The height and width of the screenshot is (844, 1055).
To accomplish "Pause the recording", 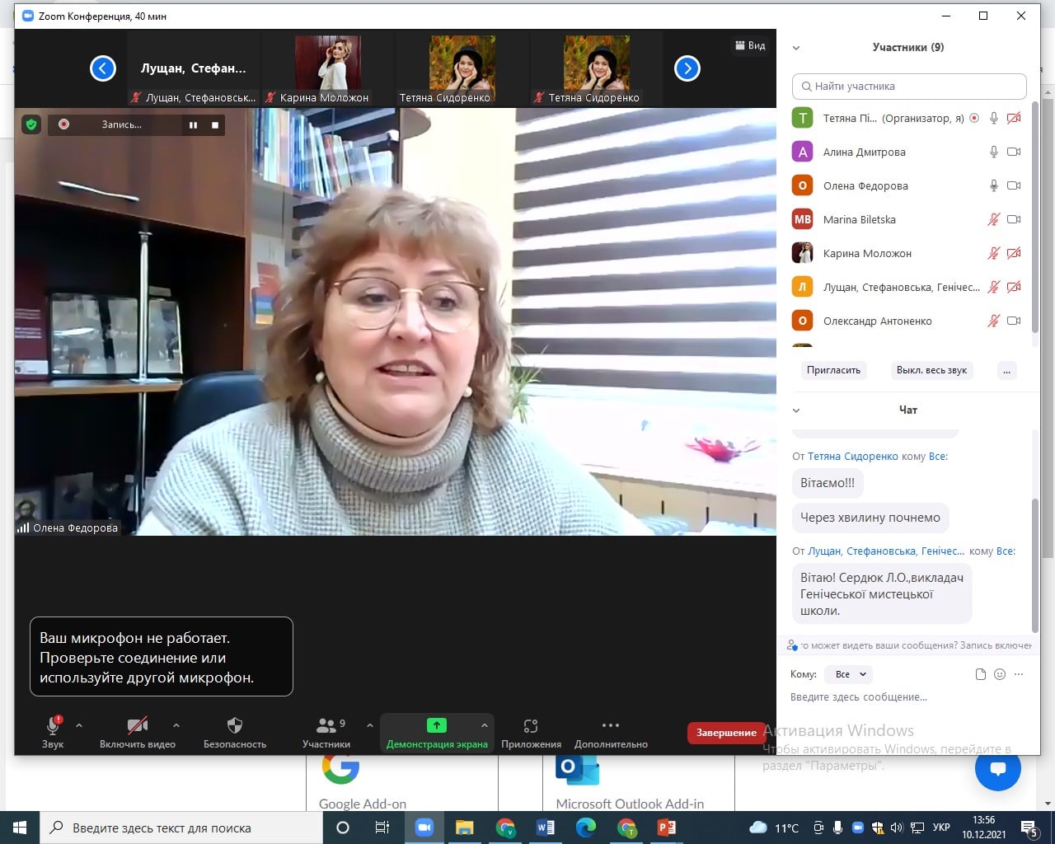I will click(x=193, y=124).
